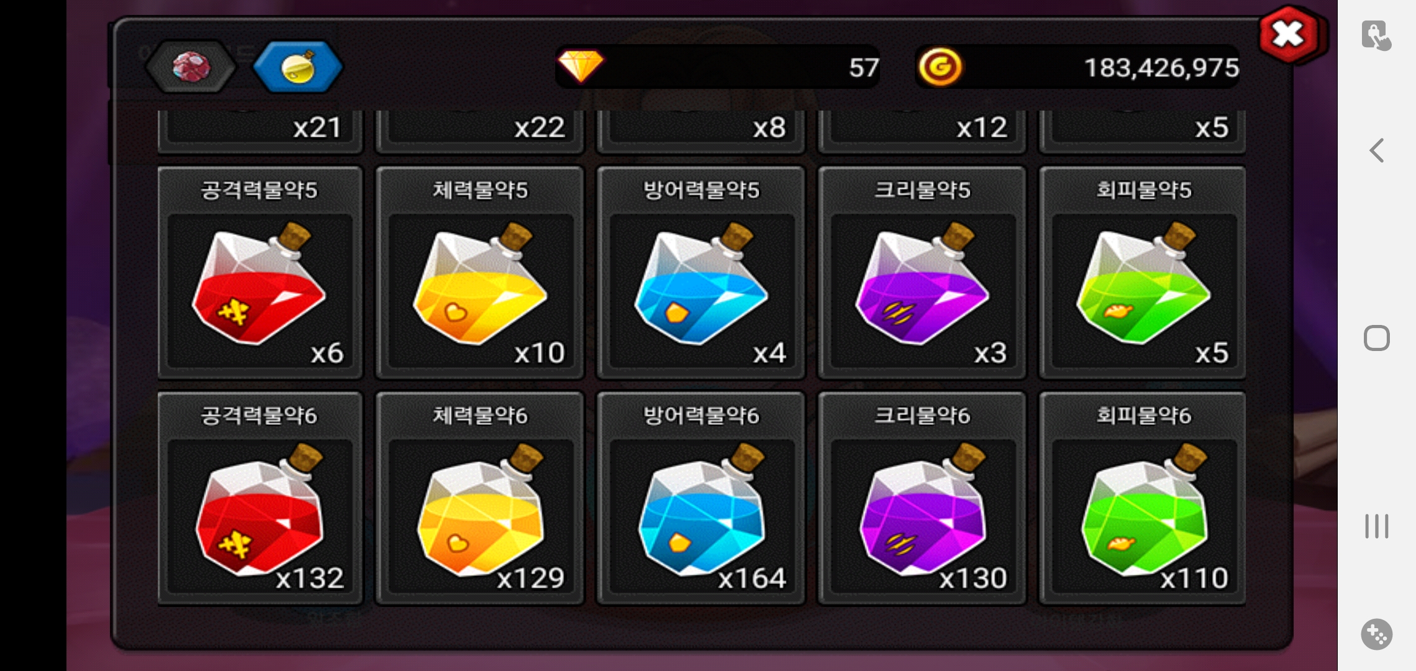Screen dimensions: 1416x671
Task: Tap the orange diamond currency icon
Action: [x=580, y=66]
